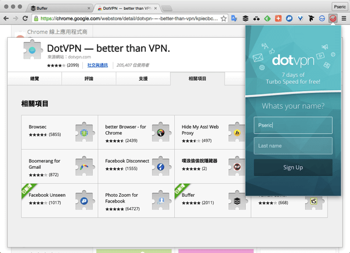
Task: Open Boomerang for Gmail listing
Action: pos(60,166)
